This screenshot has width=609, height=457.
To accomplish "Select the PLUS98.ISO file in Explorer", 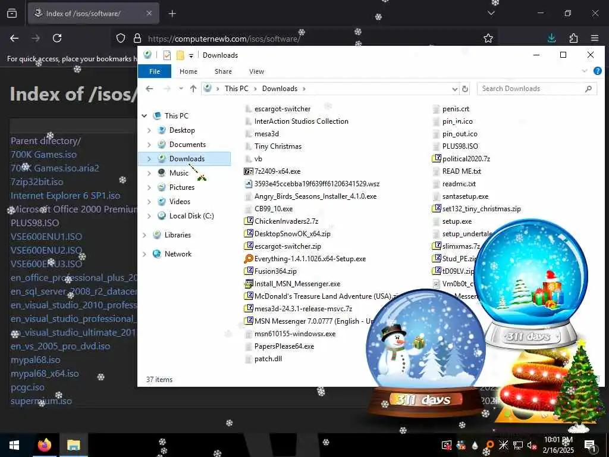I will click(x=460, y=146).
